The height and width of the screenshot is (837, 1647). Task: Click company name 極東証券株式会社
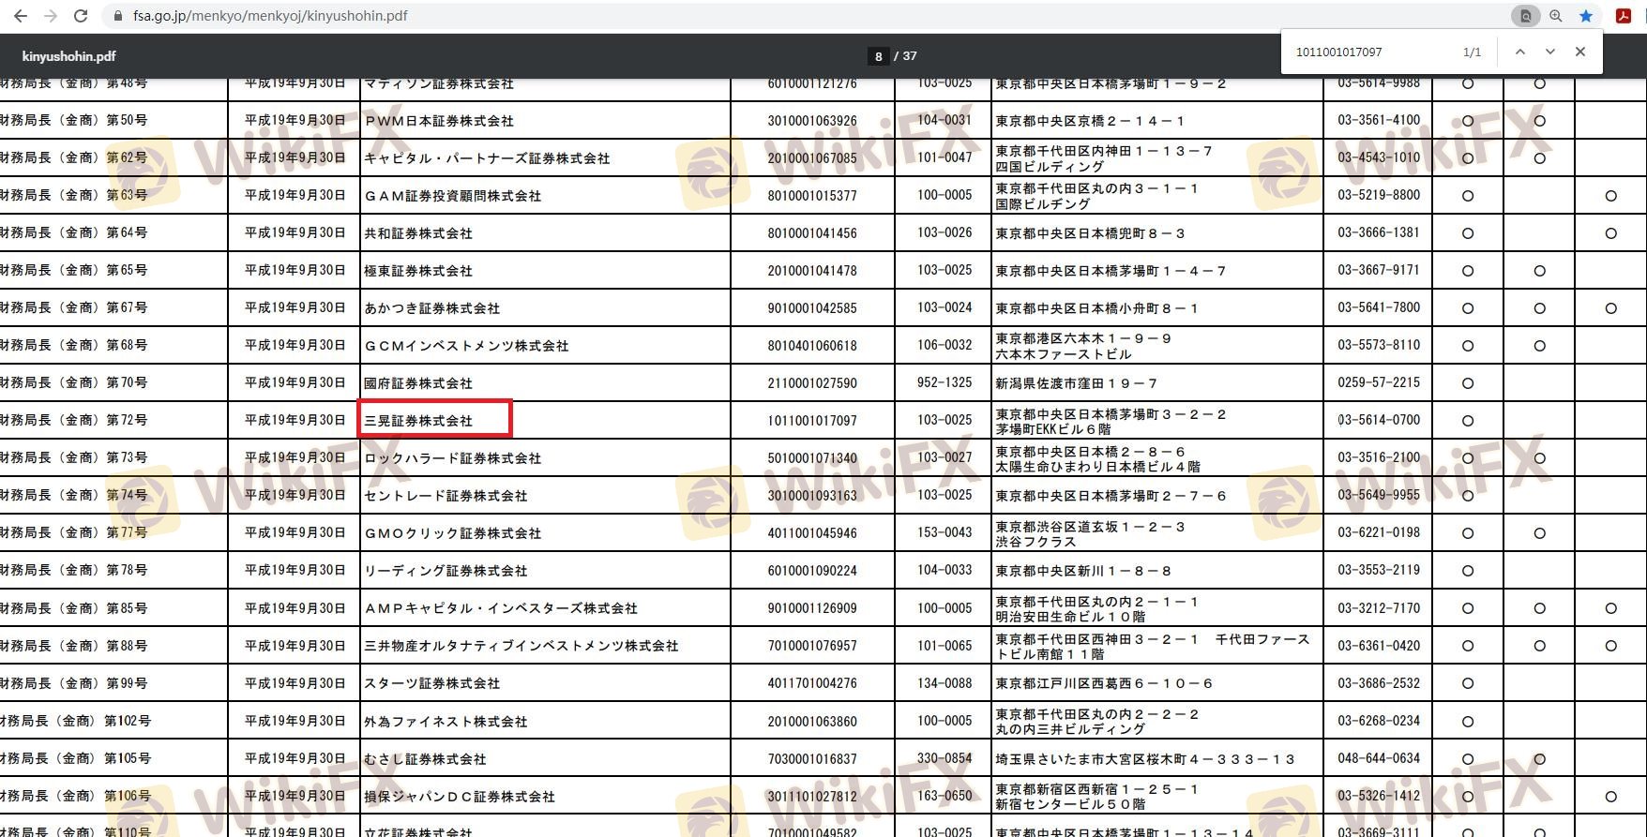point(418,271)
